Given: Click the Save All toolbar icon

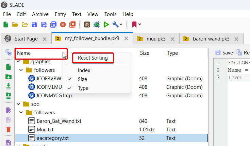Looking at the screenshot, I should click(x=53, y=25).
